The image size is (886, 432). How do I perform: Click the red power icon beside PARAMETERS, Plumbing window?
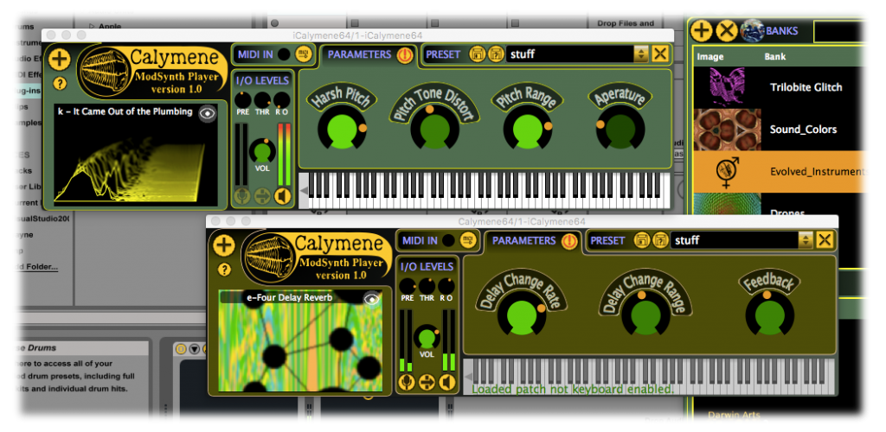coord(405,55)
